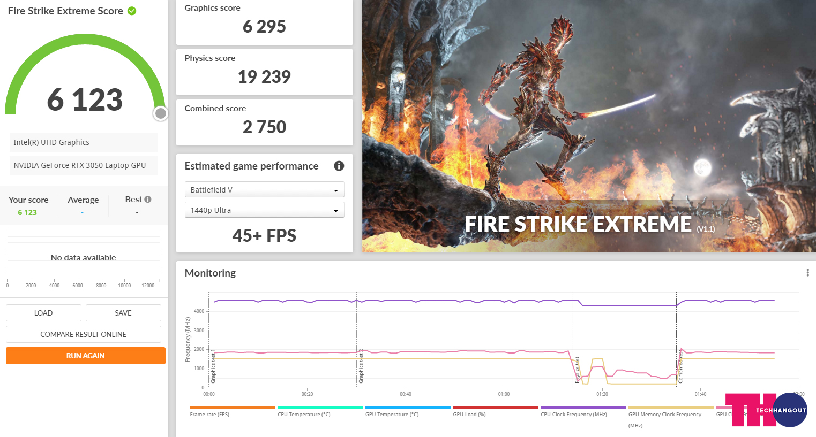Screen dimensions: 816x437
Task: Click the Physics score value 19 239
Action: [264, 76]
